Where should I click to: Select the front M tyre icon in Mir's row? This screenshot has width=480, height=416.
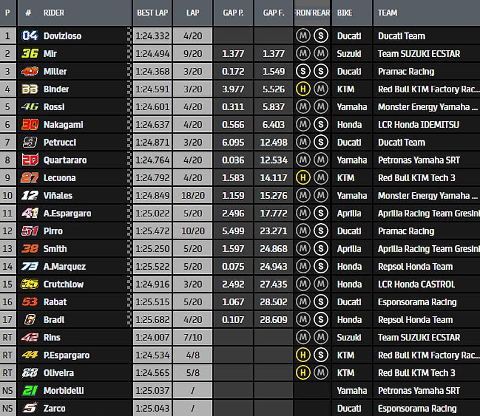[303, 54]
